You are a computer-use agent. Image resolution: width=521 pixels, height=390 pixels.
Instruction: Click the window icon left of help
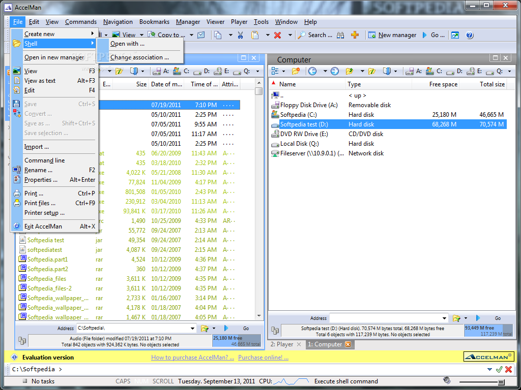click(455, 35)
